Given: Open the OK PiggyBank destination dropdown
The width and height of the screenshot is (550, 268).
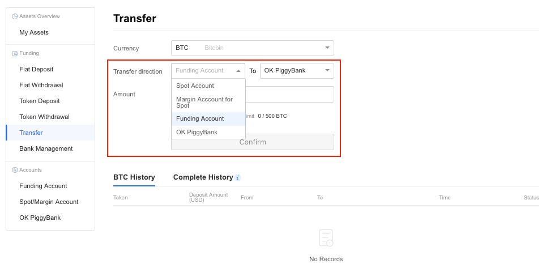Looking at the screenshot, I should pos(297,71).
